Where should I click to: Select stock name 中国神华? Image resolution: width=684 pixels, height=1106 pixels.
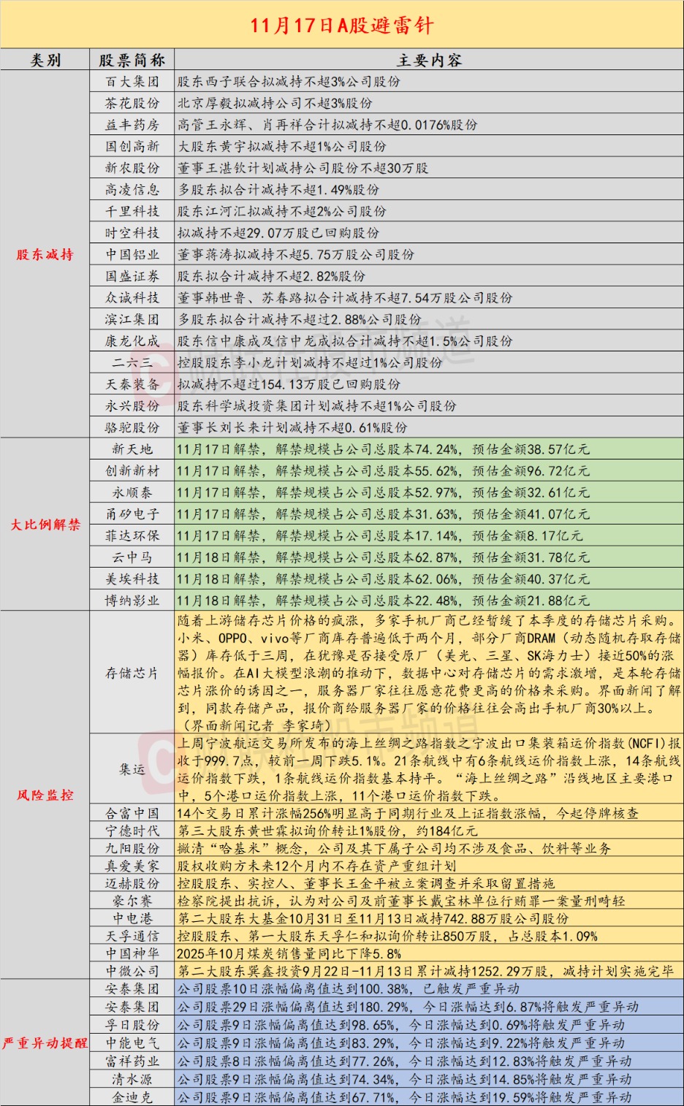tap(132, 953)
